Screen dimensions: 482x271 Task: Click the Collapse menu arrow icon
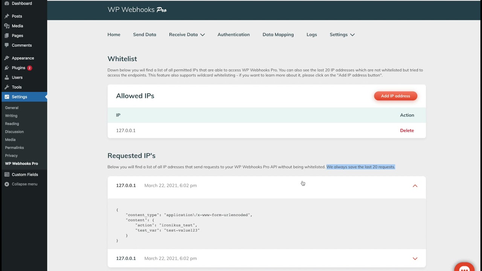point(7,184)
